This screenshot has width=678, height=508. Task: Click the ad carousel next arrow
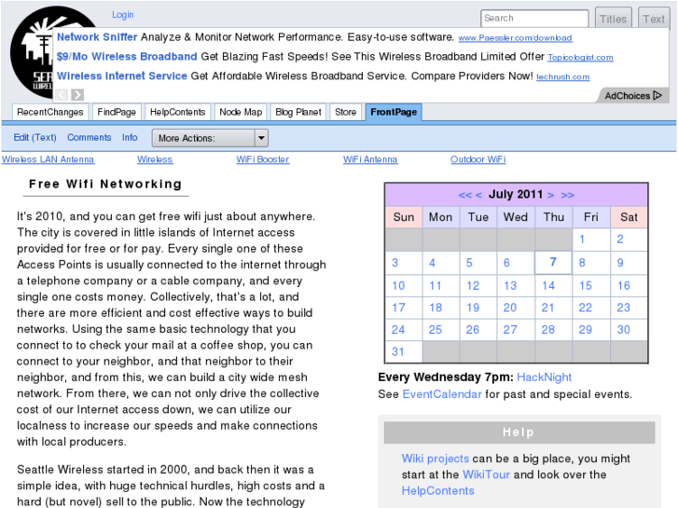[x=77, y=94]
